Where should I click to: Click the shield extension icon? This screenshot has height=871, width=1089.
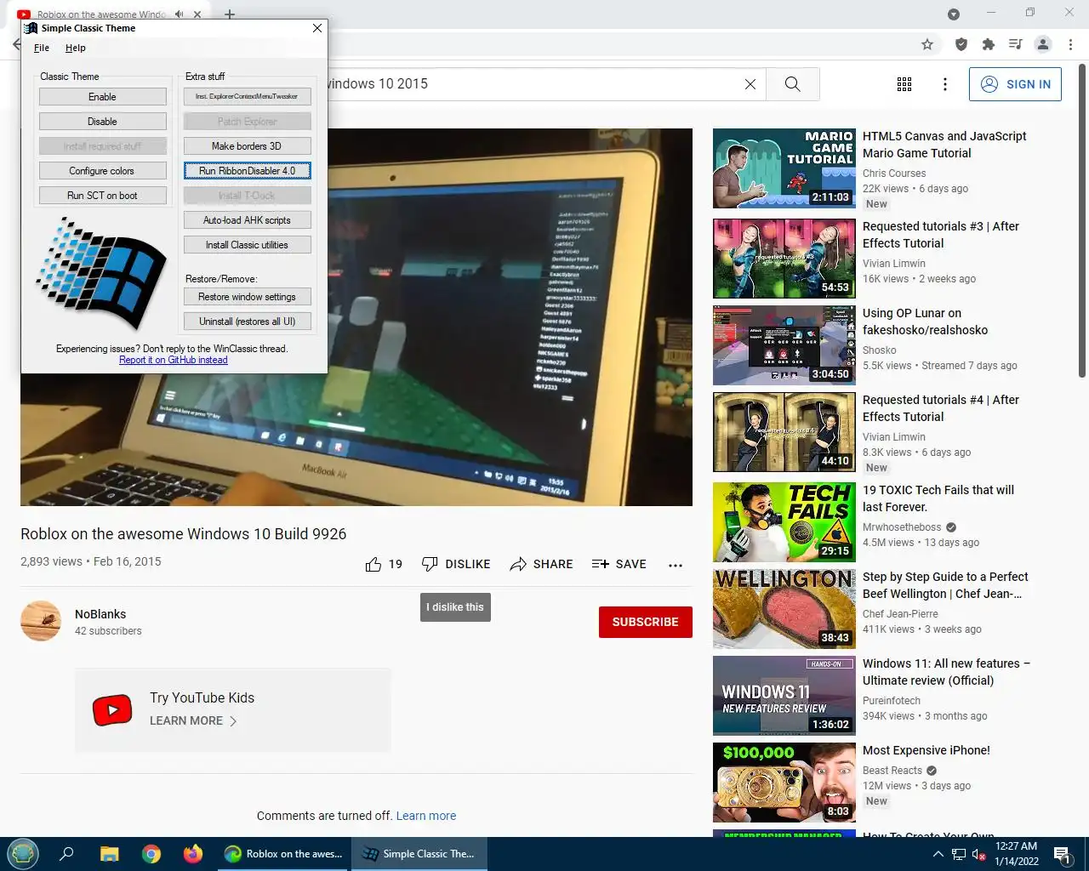[x=961, y=44]
